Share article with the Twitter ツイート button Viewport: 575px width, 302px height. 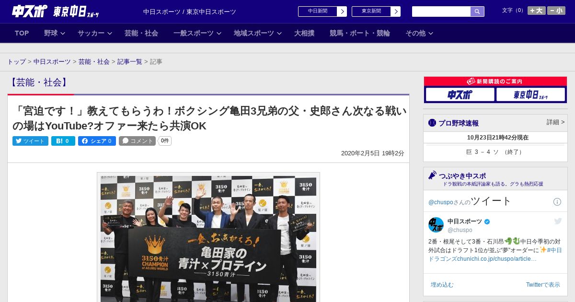click(x=30, y=141)
